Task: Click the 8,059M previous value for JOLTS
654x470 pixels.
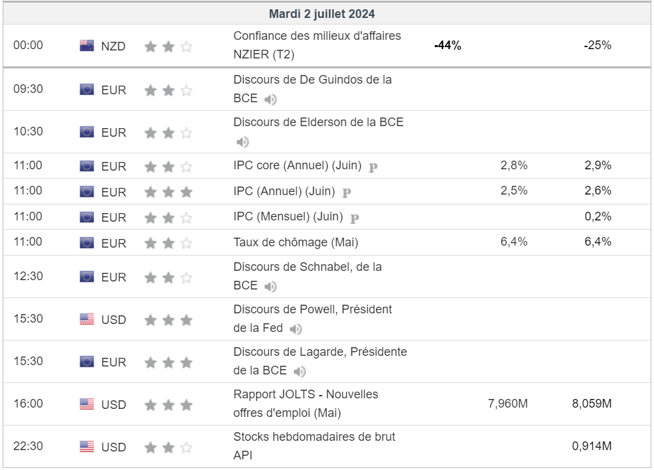Action: [x=592, y=404]
